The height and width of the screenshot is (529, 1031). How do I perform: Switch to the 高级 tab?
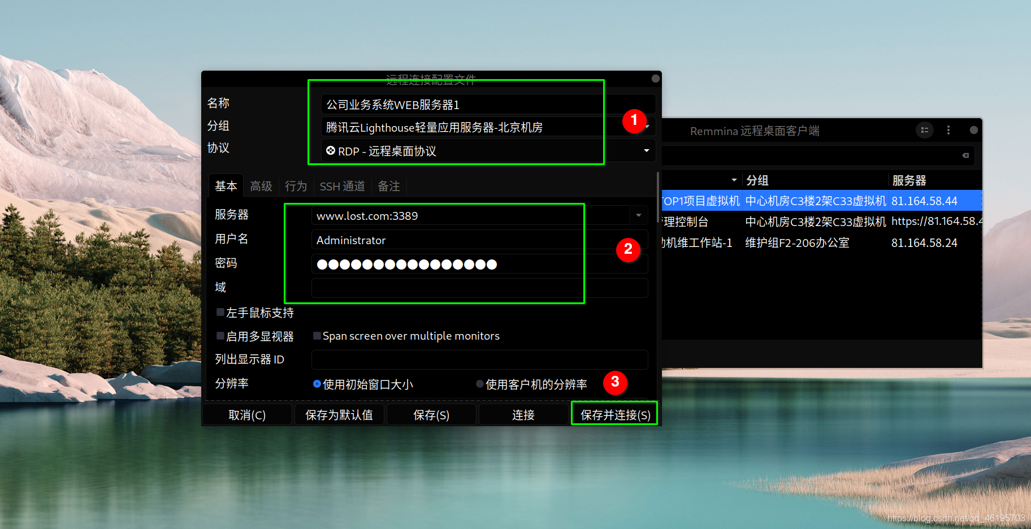[x=261, y=186]
